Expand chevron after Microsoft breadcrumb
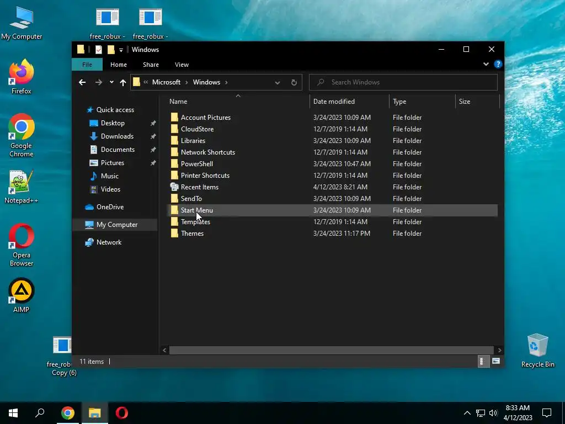The image size is (565, 424). 186,83
